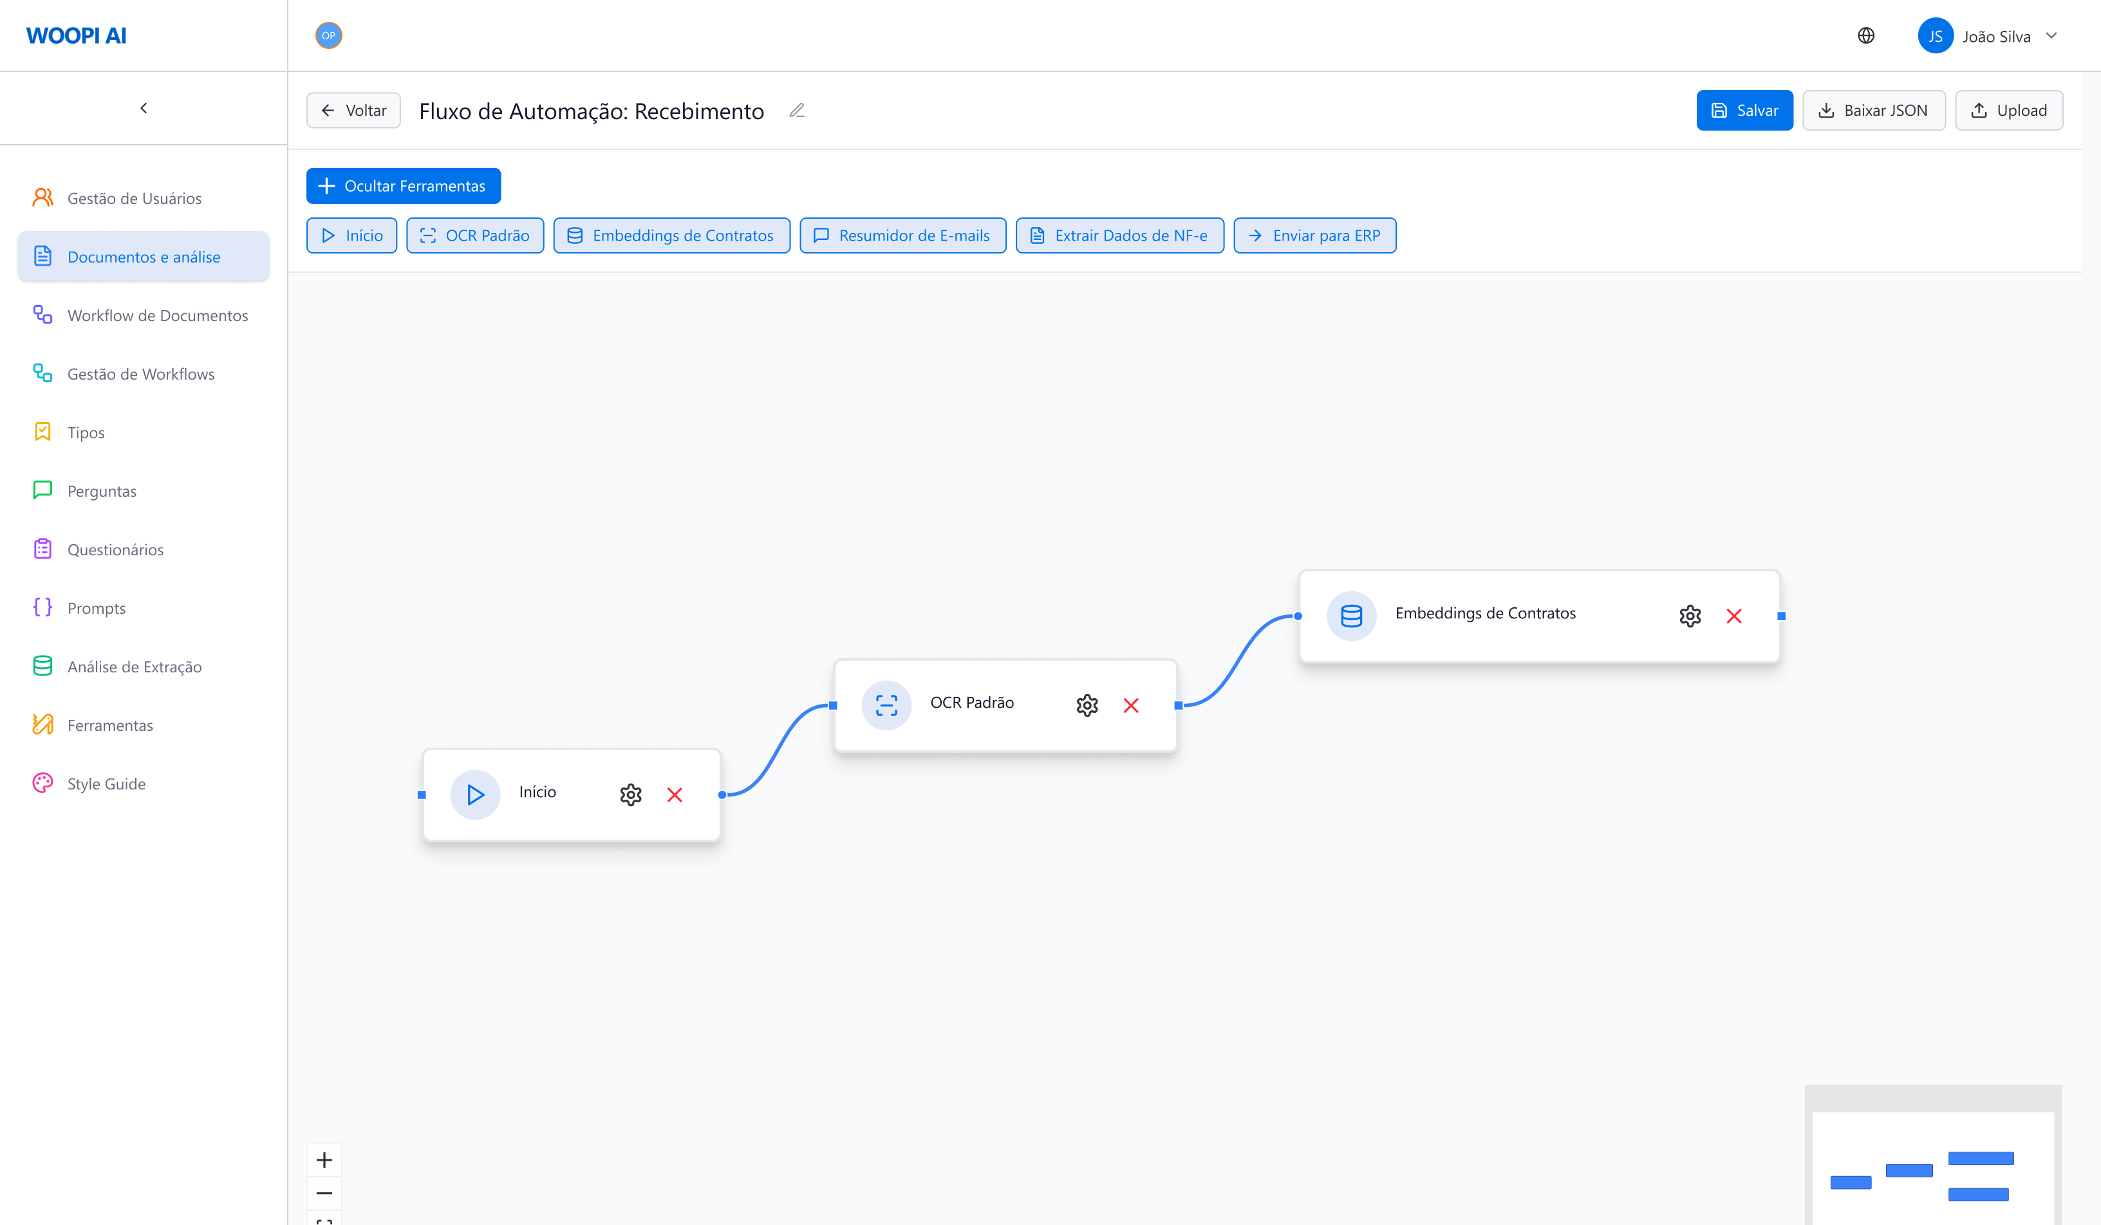Add the Enviar para ERP tool to the flow

[1315, 235]
